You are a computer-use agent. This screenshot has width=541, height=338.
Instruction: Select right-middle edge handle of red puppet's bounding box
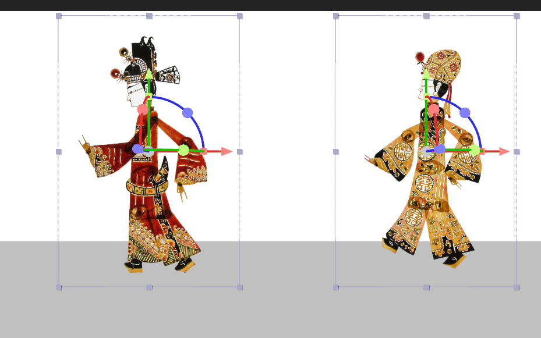(240, 152)
